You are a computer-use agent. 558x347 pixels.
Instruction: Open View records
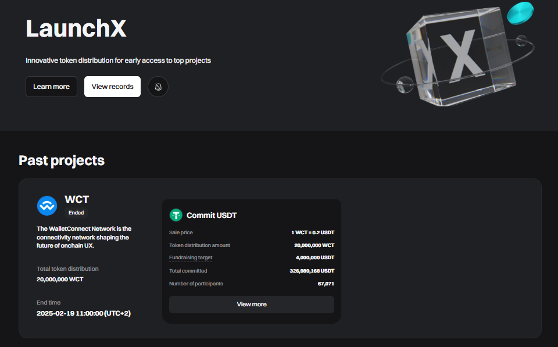point(112,87)
